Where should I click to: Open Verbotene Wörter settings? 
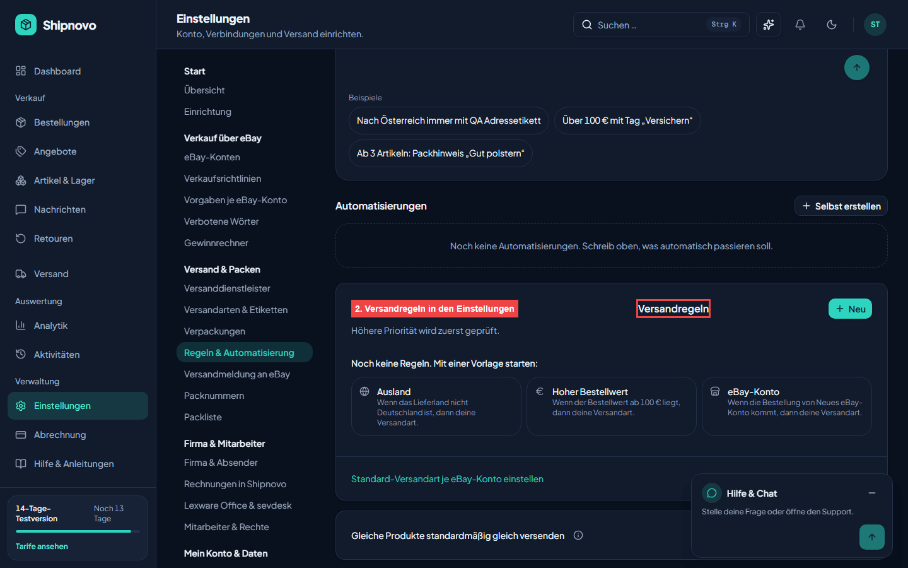(221, 222)
